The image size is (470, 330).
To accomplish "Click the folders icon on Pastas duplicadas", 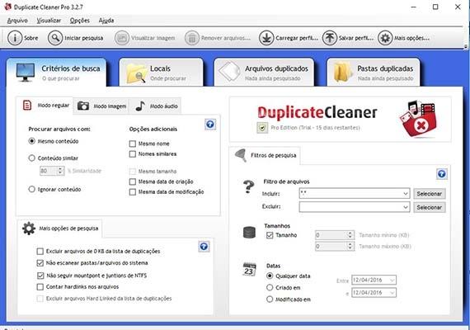I will click(x=343, y=73).
